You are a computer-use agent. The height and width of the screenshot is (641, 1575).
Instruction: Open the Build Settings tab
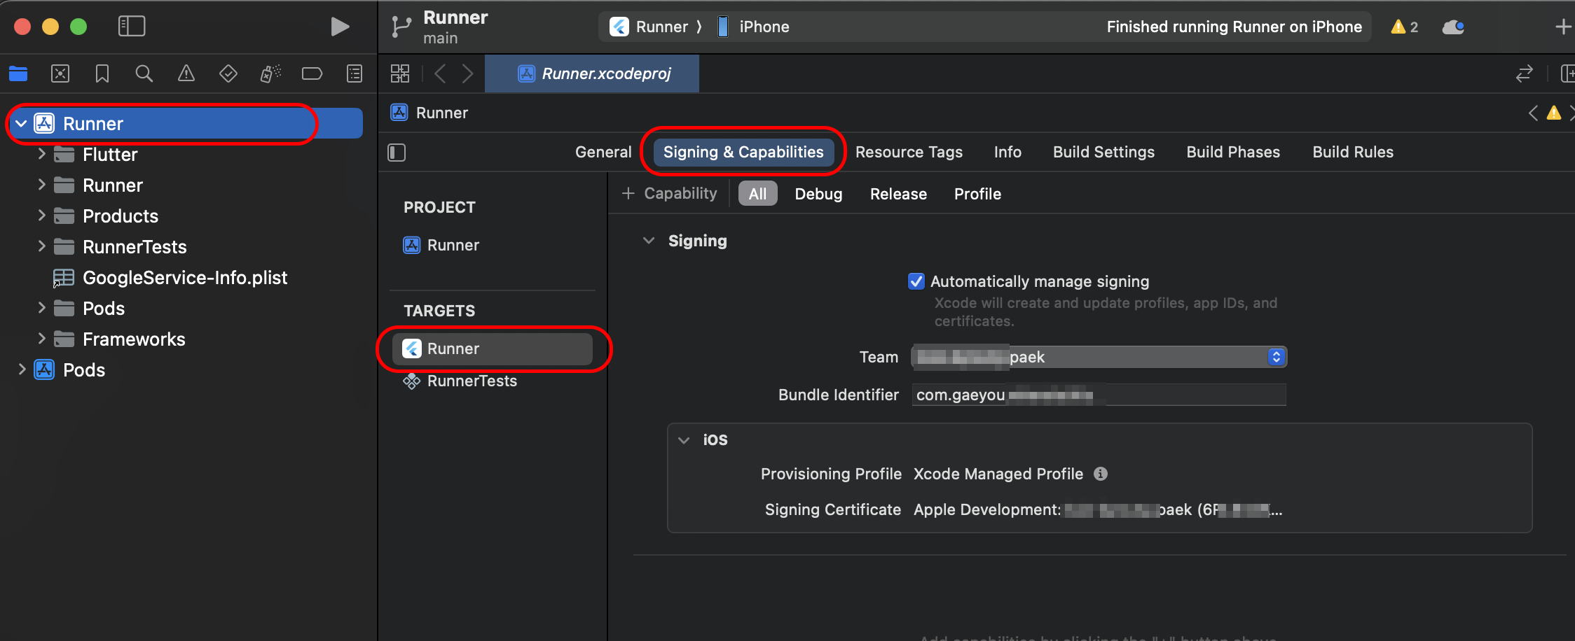pyautogui.click(x=1103, y=152)
